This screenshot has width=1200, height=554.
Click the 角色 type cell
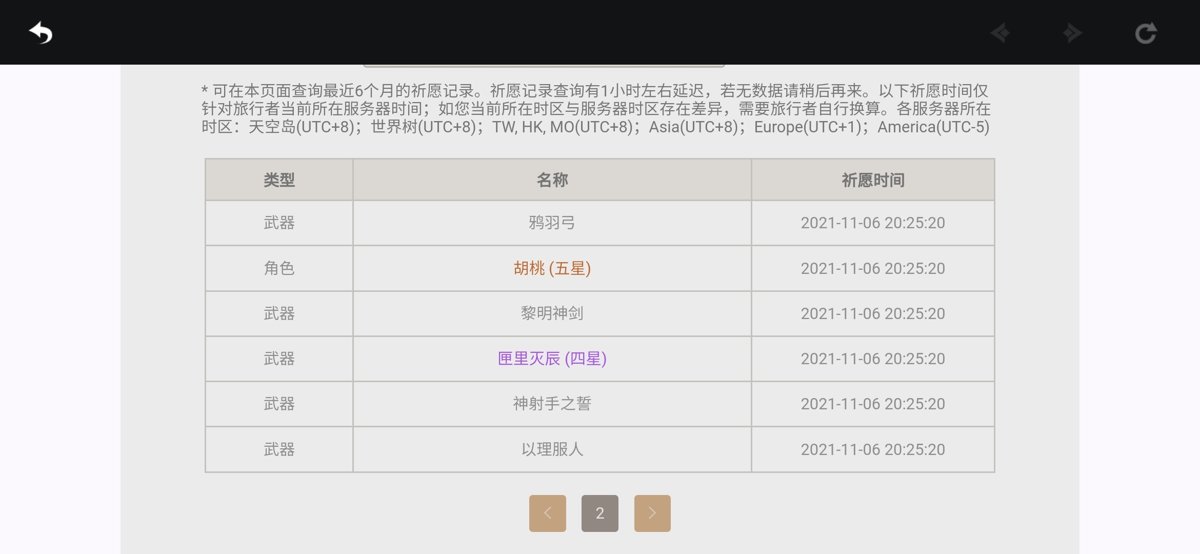tap(279, 268)
